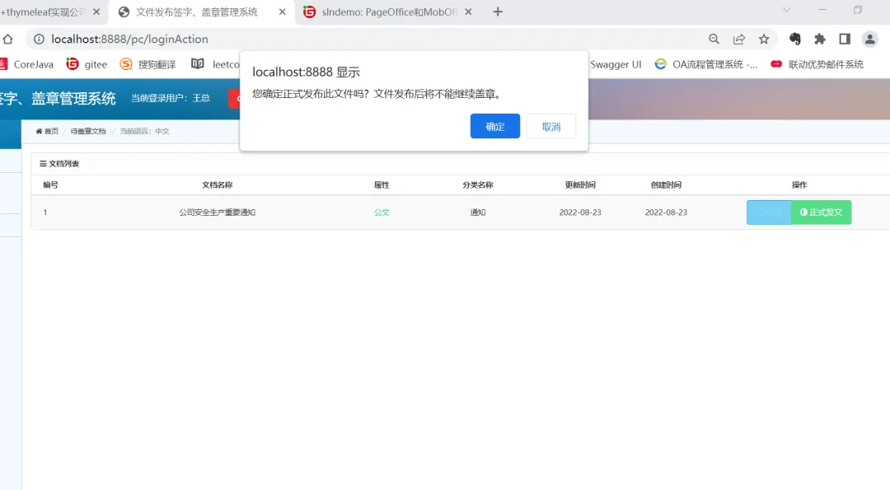The width and height of the screenshot is (890, 490).
Task: Open the 公文 property link
Action: point(381,212)
